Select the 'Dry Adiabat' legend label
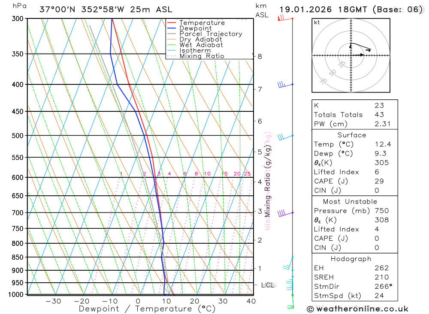The height and width of the screenshot is (314, 429). pyautogui.click(x=200, y=39)
